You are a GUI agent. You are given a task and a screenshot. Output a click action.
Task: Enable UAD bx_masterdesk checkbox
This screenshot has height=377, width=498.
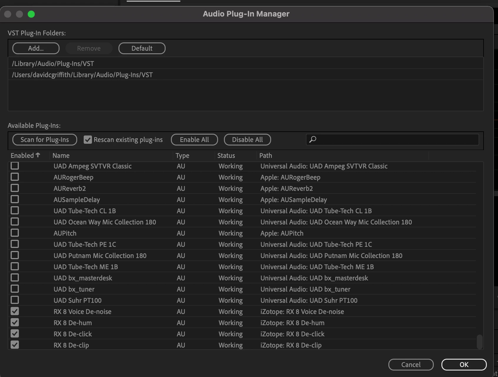pyautogui.click(x=15, y=278)
